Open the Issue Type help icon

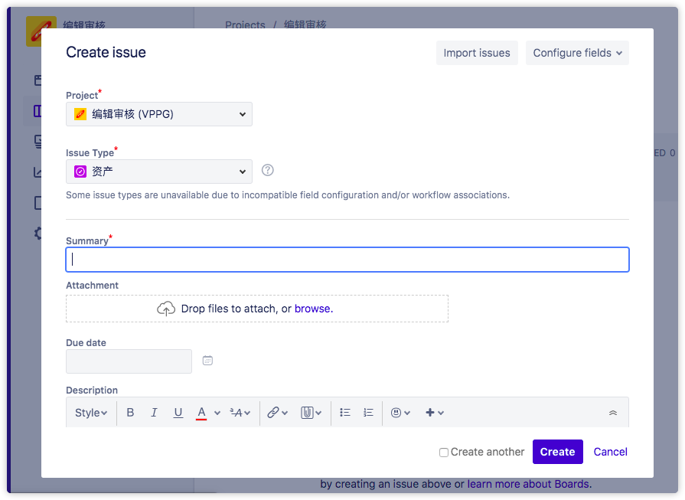(x=267, y=170)
